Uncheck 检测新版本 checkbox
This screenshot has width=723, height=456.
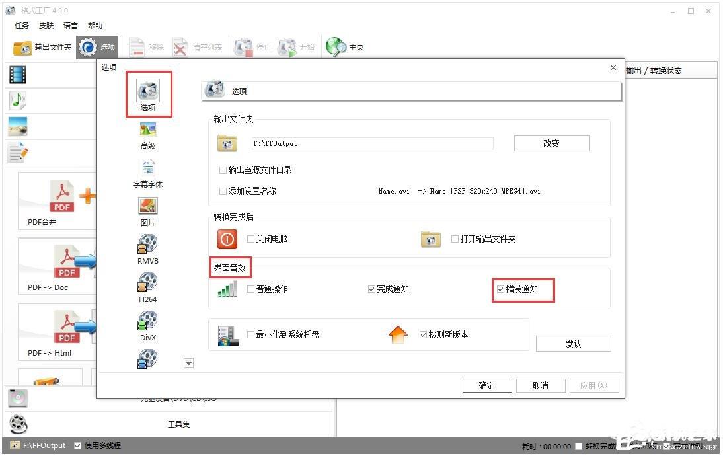pyautogui.click(x=423, y=335)
